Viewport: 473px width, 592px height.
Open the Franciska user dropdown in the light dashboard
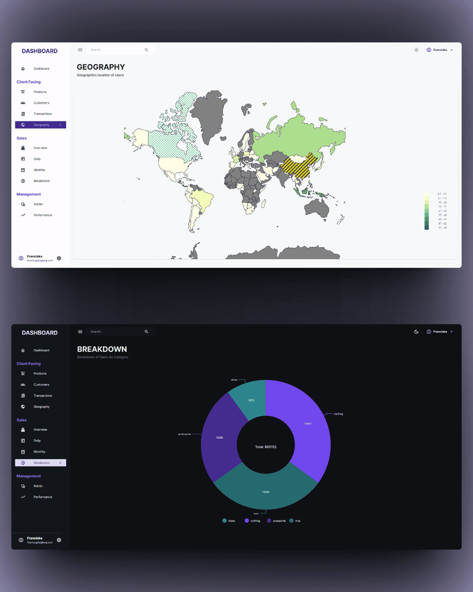coord(439,50)
